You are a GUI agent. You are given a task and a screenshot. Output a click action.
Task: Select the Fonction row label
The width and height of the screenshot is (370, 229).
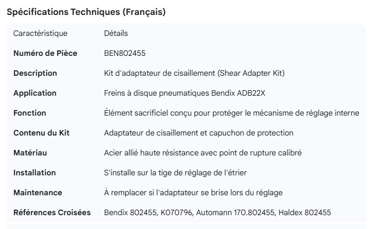pyautogui.click(x=30, y=113)
